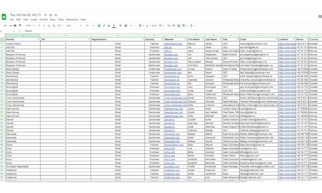Image resolution: width=322 pixels, height=193 pixels.
Task: Open the Brands column filter
Action: pos(38,39)
